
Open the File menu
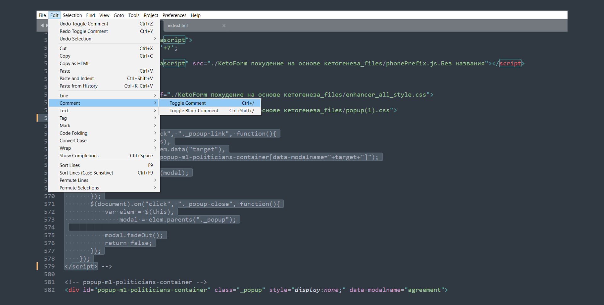pyautogui.click(x=42, y=15)
